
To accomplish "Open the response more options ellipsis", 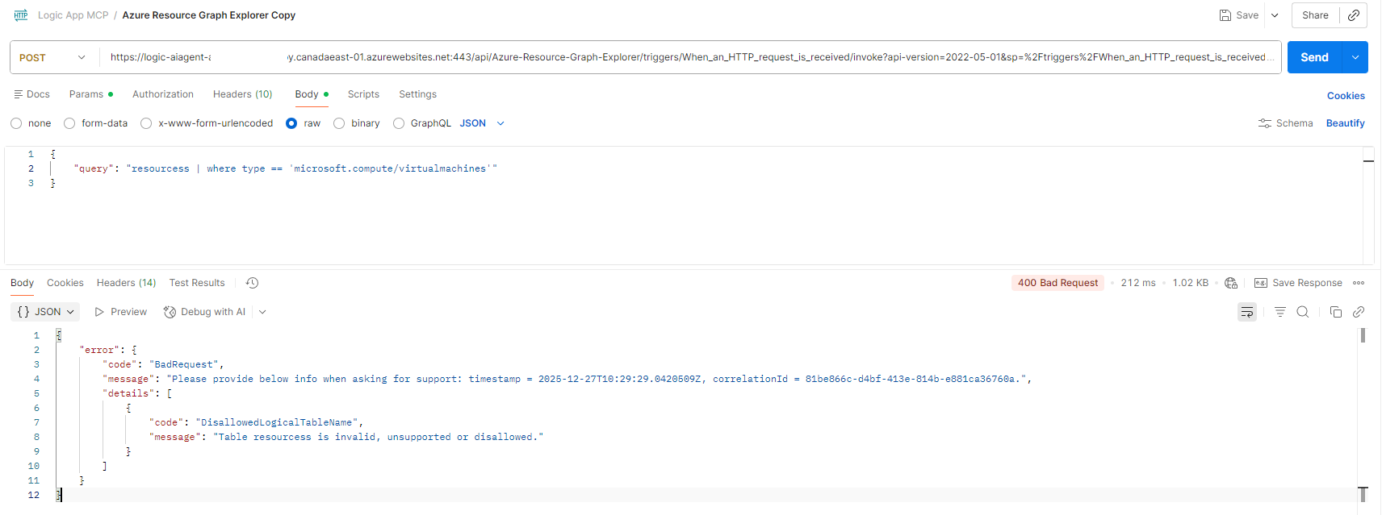I will coord(1359,283).
